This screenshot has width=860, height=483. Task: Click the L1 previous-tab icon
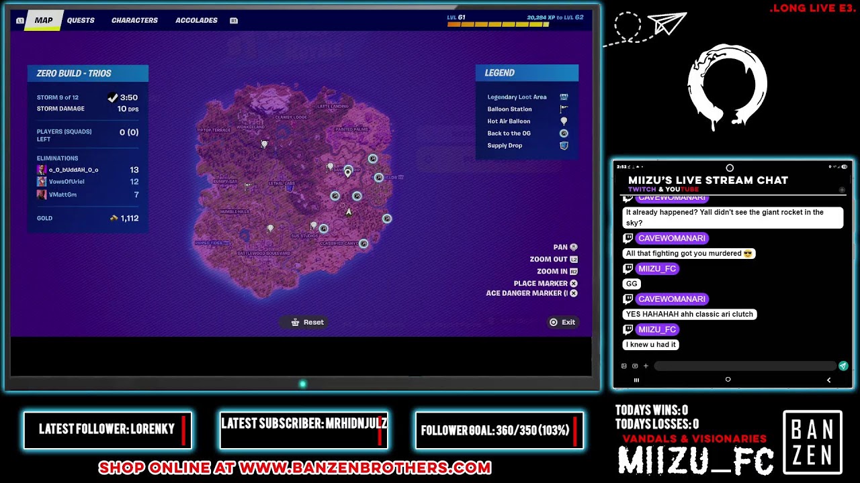[x=20, y=21]
